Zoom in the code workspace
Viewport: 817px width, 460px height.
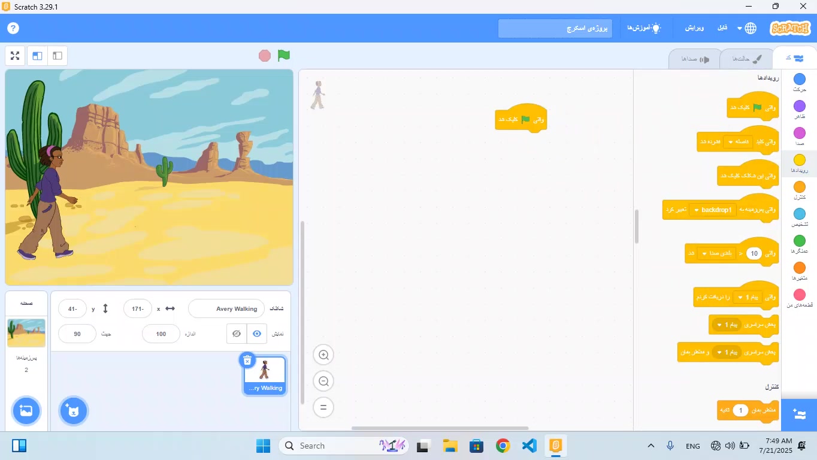click(x=323, y=355)
